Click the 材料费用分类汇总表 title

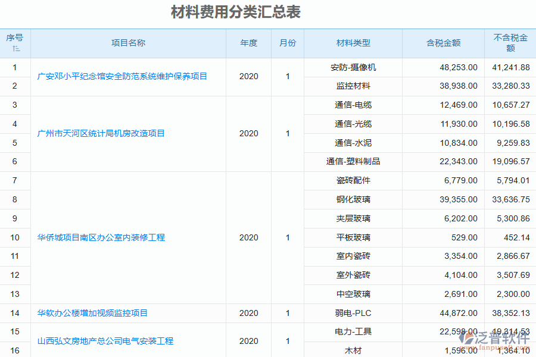point(235,11)
